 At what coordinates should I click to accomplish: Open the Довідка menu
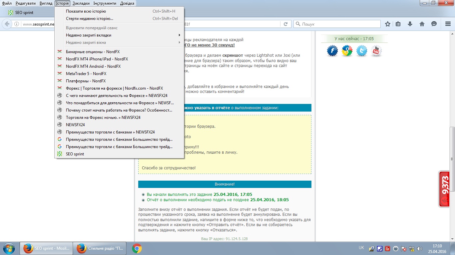tap(127, 3)
